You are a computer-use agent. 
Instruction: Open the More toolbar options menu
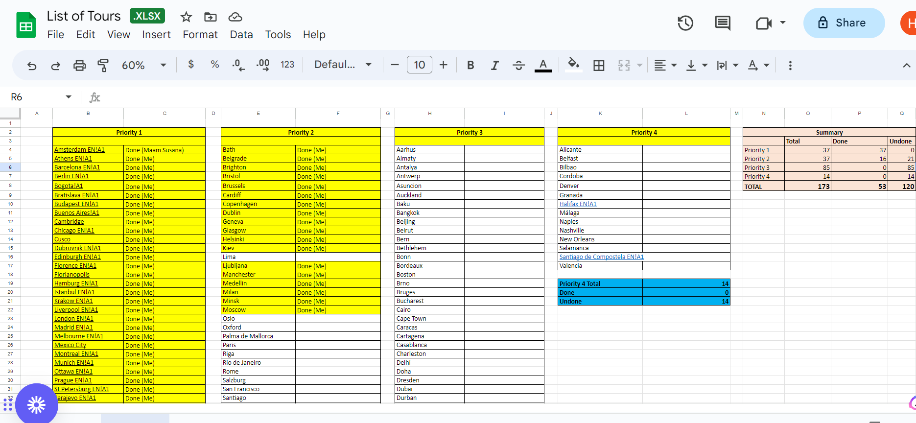pos(790,65)
